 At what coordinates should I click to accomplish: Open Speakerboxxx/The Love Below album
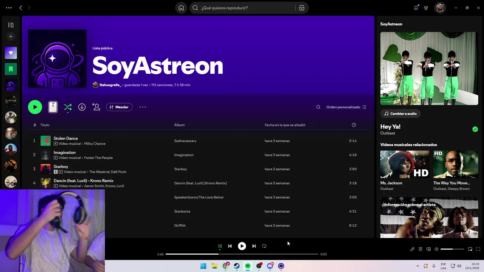(199, 197)
